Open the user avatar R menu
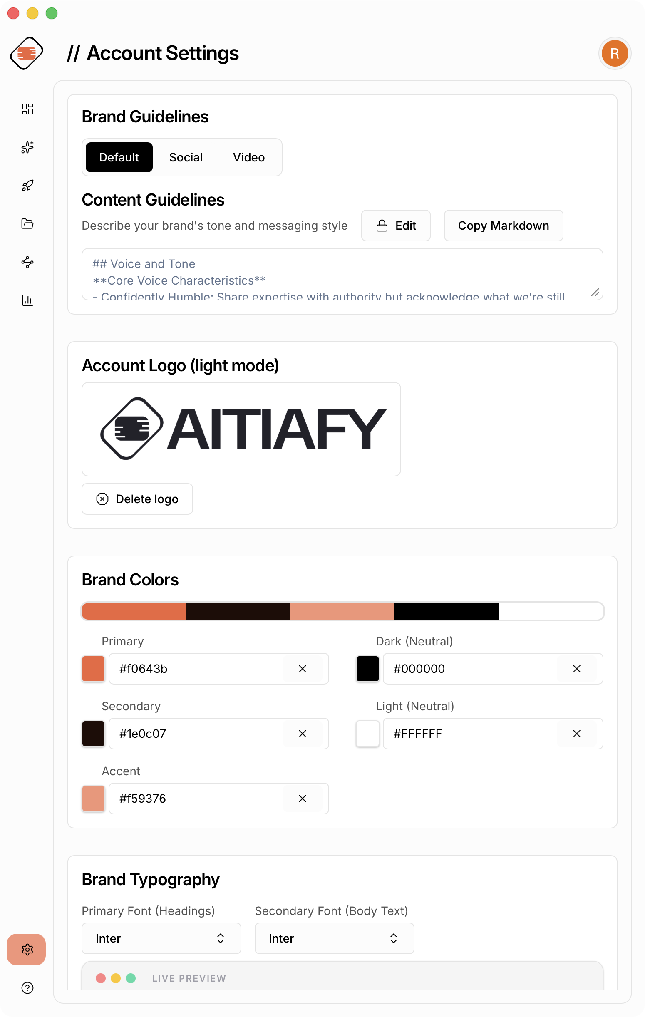645x1017 pixels. pyautogui.click(x=615, y=53)
